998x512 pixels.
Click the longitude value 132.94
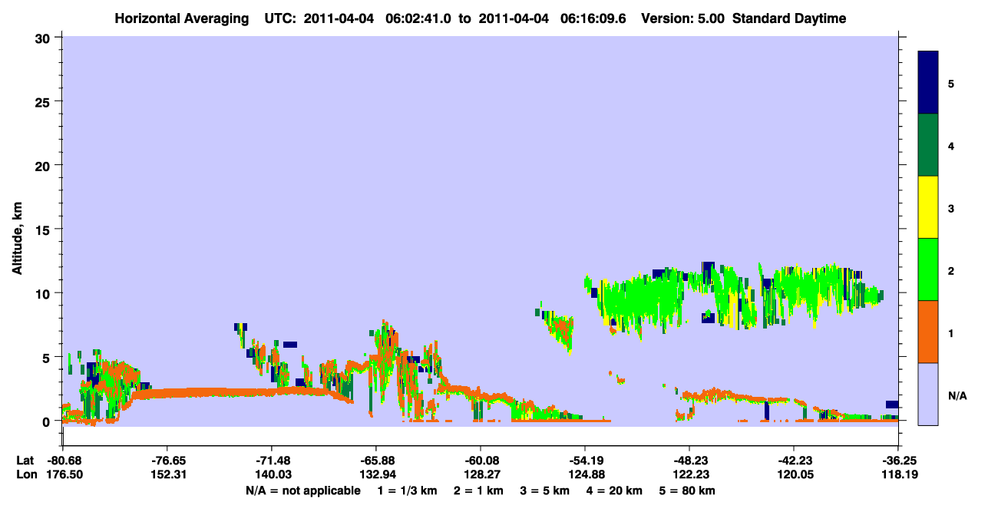tap(376, 475)
